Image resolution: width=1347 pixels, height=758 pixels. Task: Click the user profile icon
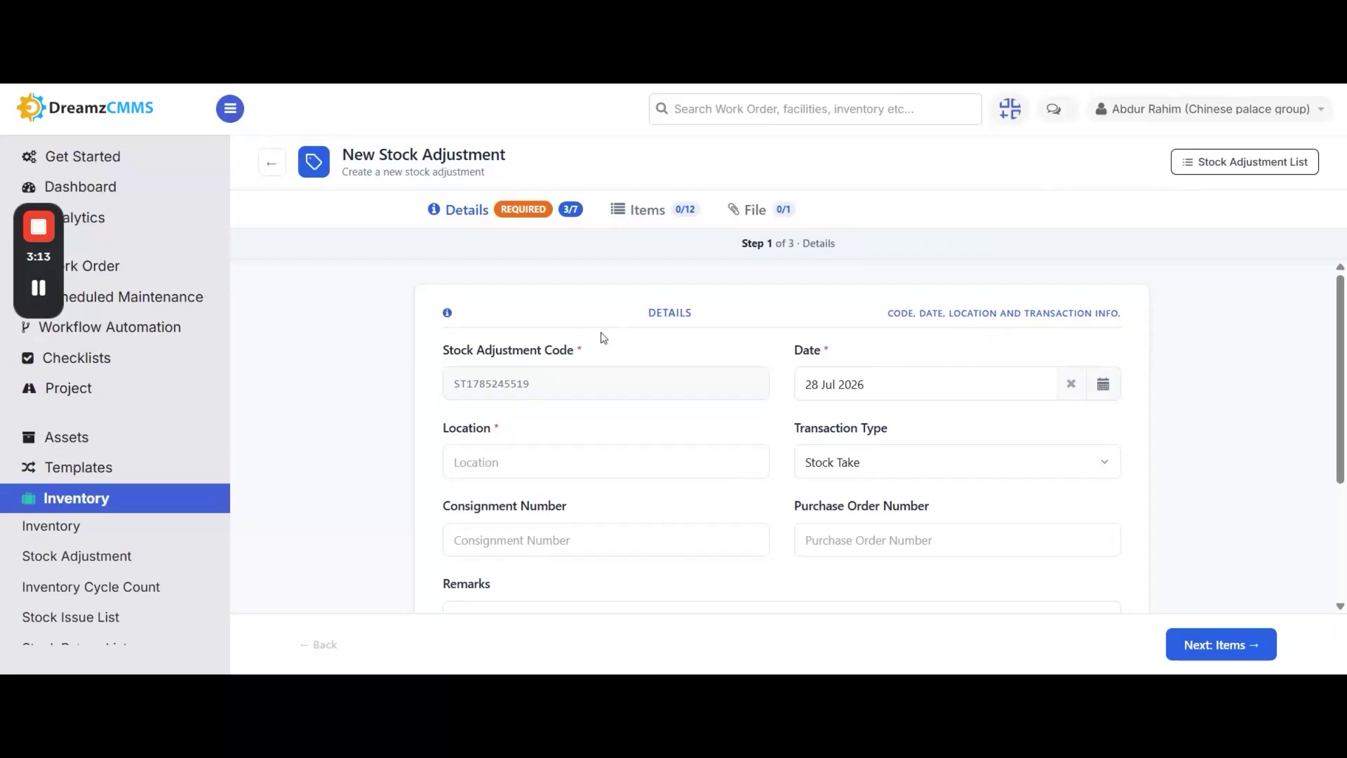click(x=1101, y=109)
